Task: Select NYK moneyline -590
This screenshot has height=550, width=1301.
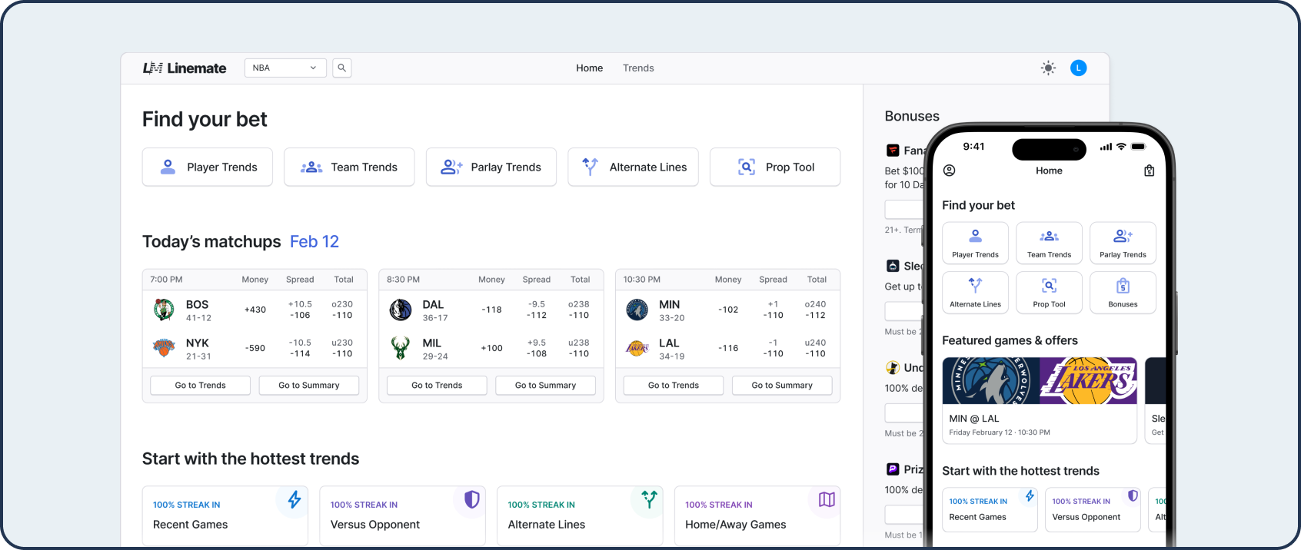Action: [x=255, y=348]
